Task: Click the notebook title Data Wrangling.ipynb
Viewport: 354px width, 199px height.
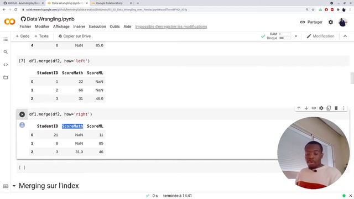Action: pyautogui.click(x=50, y=19)
